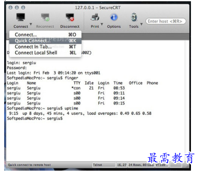Click the final 'SoftpediaMacPro:~ sergiu$' prompt

(35, 119)
